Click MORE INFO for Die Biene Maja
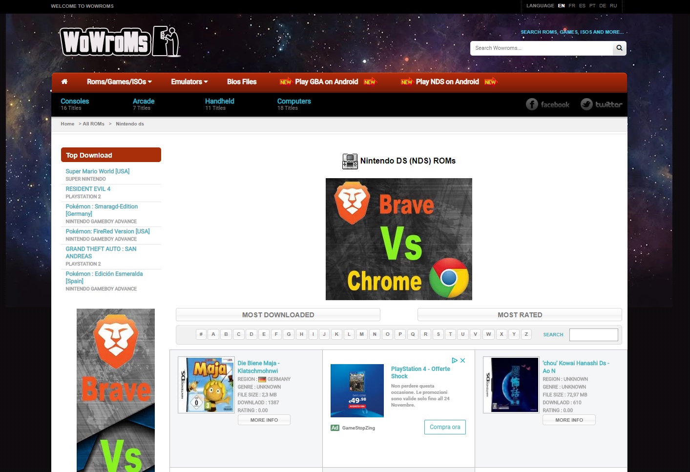Image resolution: width=690 pixels, height=472 pixels. tap(264, 420)
